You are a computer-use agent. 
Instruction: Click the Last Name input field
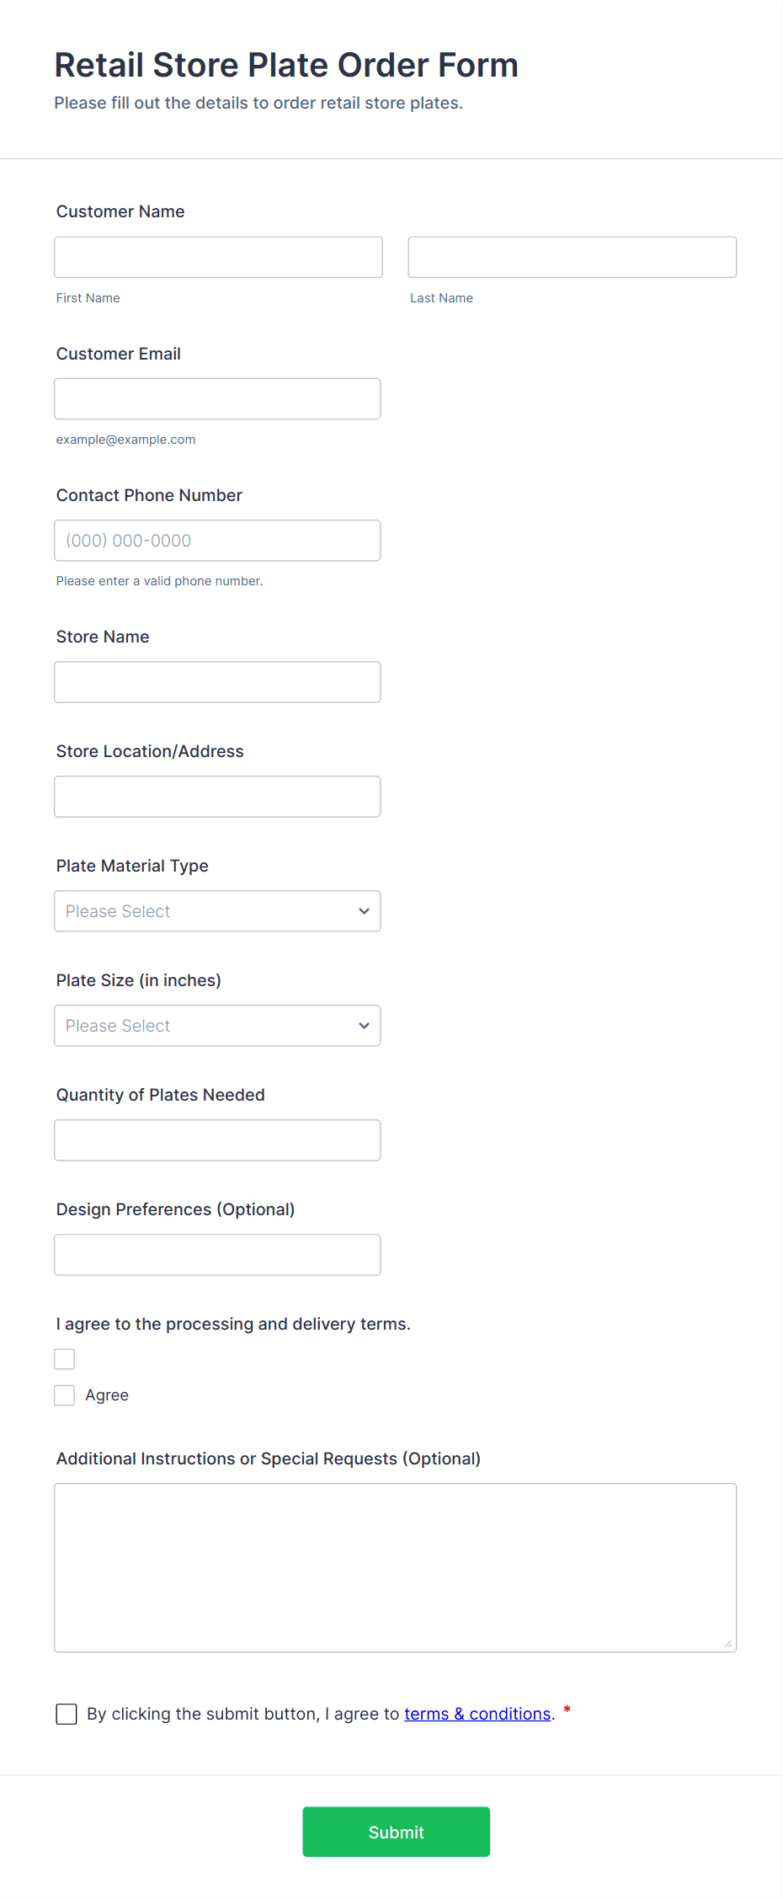pos(572,257)
